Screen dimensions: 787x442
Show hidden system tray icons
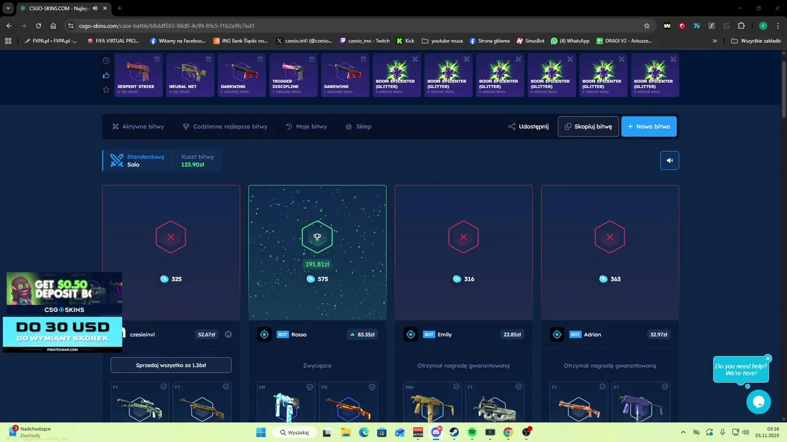click(682, 432)
